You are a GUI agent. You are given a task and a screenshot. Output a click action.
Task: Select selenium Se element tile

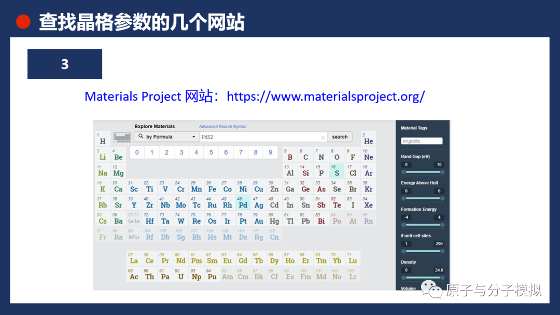[x=337, y=187]
